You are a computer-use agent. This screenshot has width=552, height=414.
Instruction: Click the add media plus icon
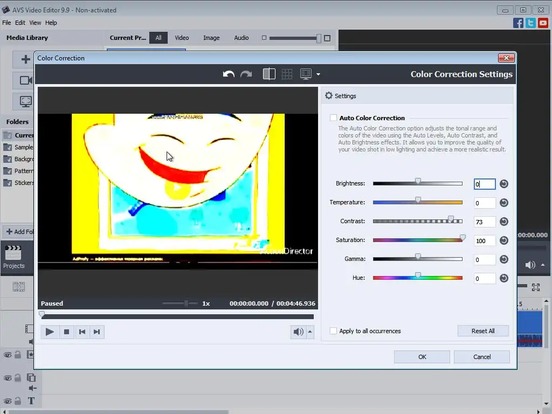tap(25, 59)
